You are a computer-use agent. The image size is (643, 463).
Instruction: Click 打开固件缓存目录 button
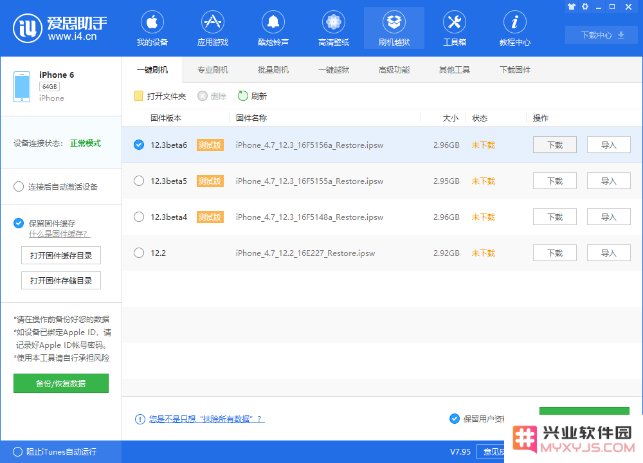[61, 255]
